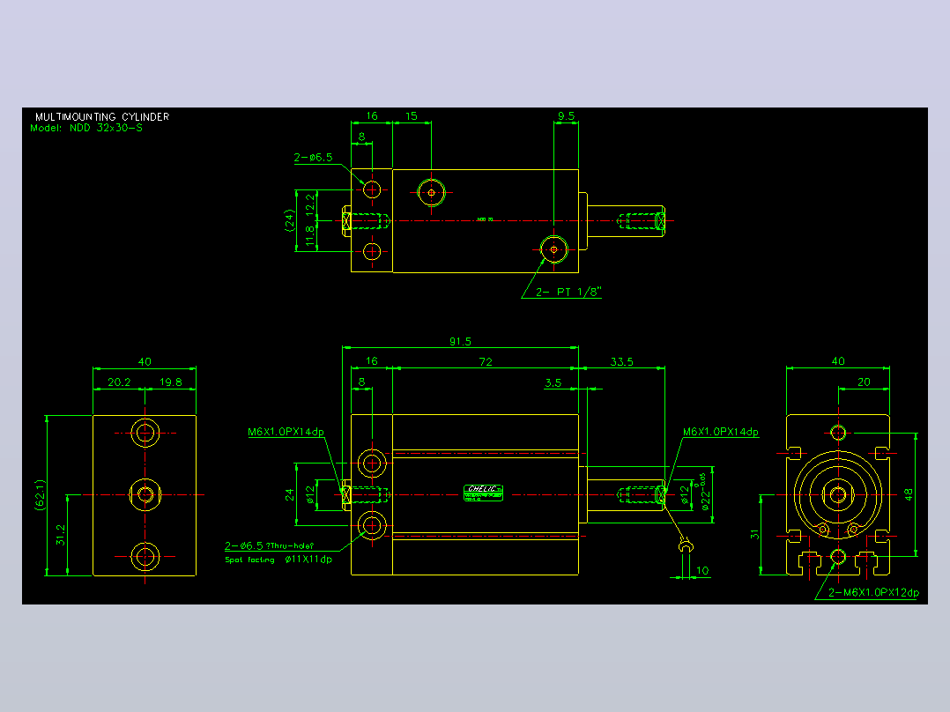Click the 33.5 rod length dimension
Viewport: 950px width, 712px height.
pos(621,362)
